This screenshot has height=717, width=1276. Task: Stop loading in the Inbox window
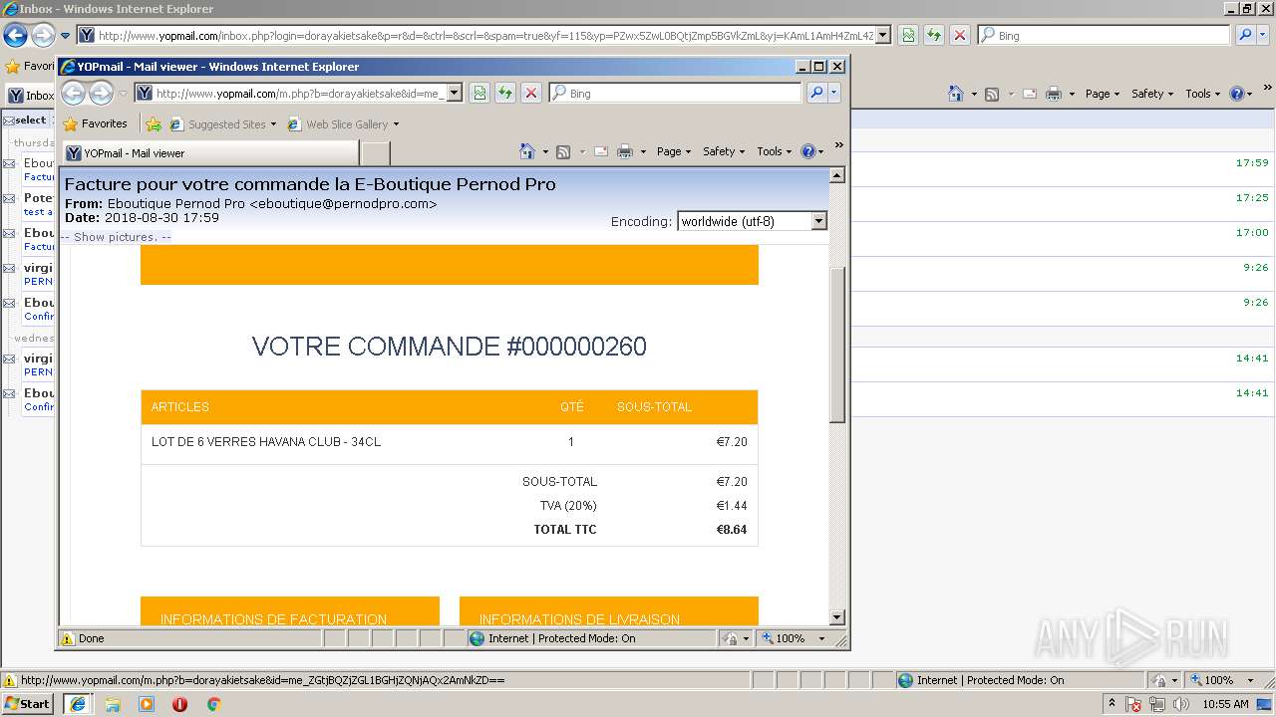(x=960, y=35)
